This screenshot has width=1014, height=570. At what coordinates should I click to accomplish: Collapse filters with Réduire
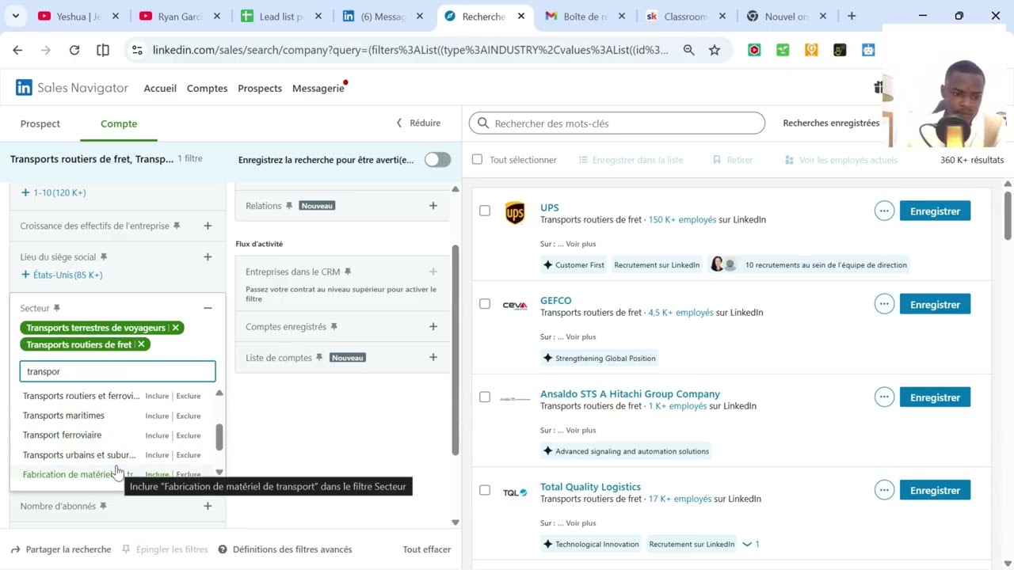[x=418, y=123]
